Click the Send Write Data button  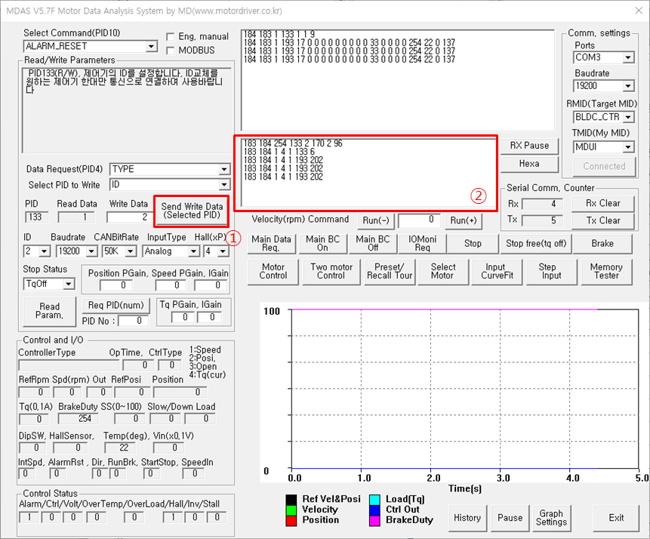(x=192, y=210)
